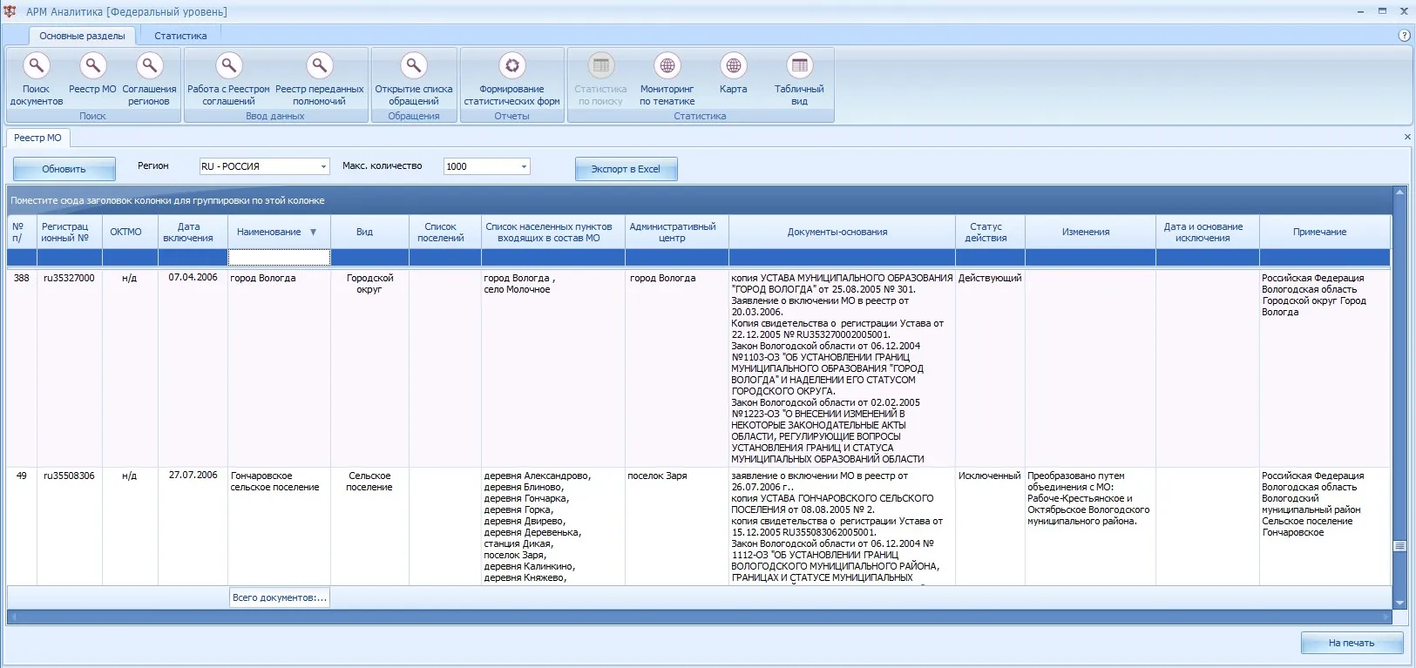Close the Реестр МО document panel
The image size is (1416, 668).
[x=1407, y=138]
